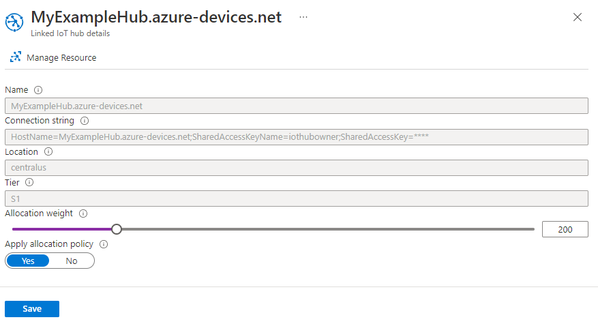
Task: Click the Connection string field
Action: click(296, 137)
